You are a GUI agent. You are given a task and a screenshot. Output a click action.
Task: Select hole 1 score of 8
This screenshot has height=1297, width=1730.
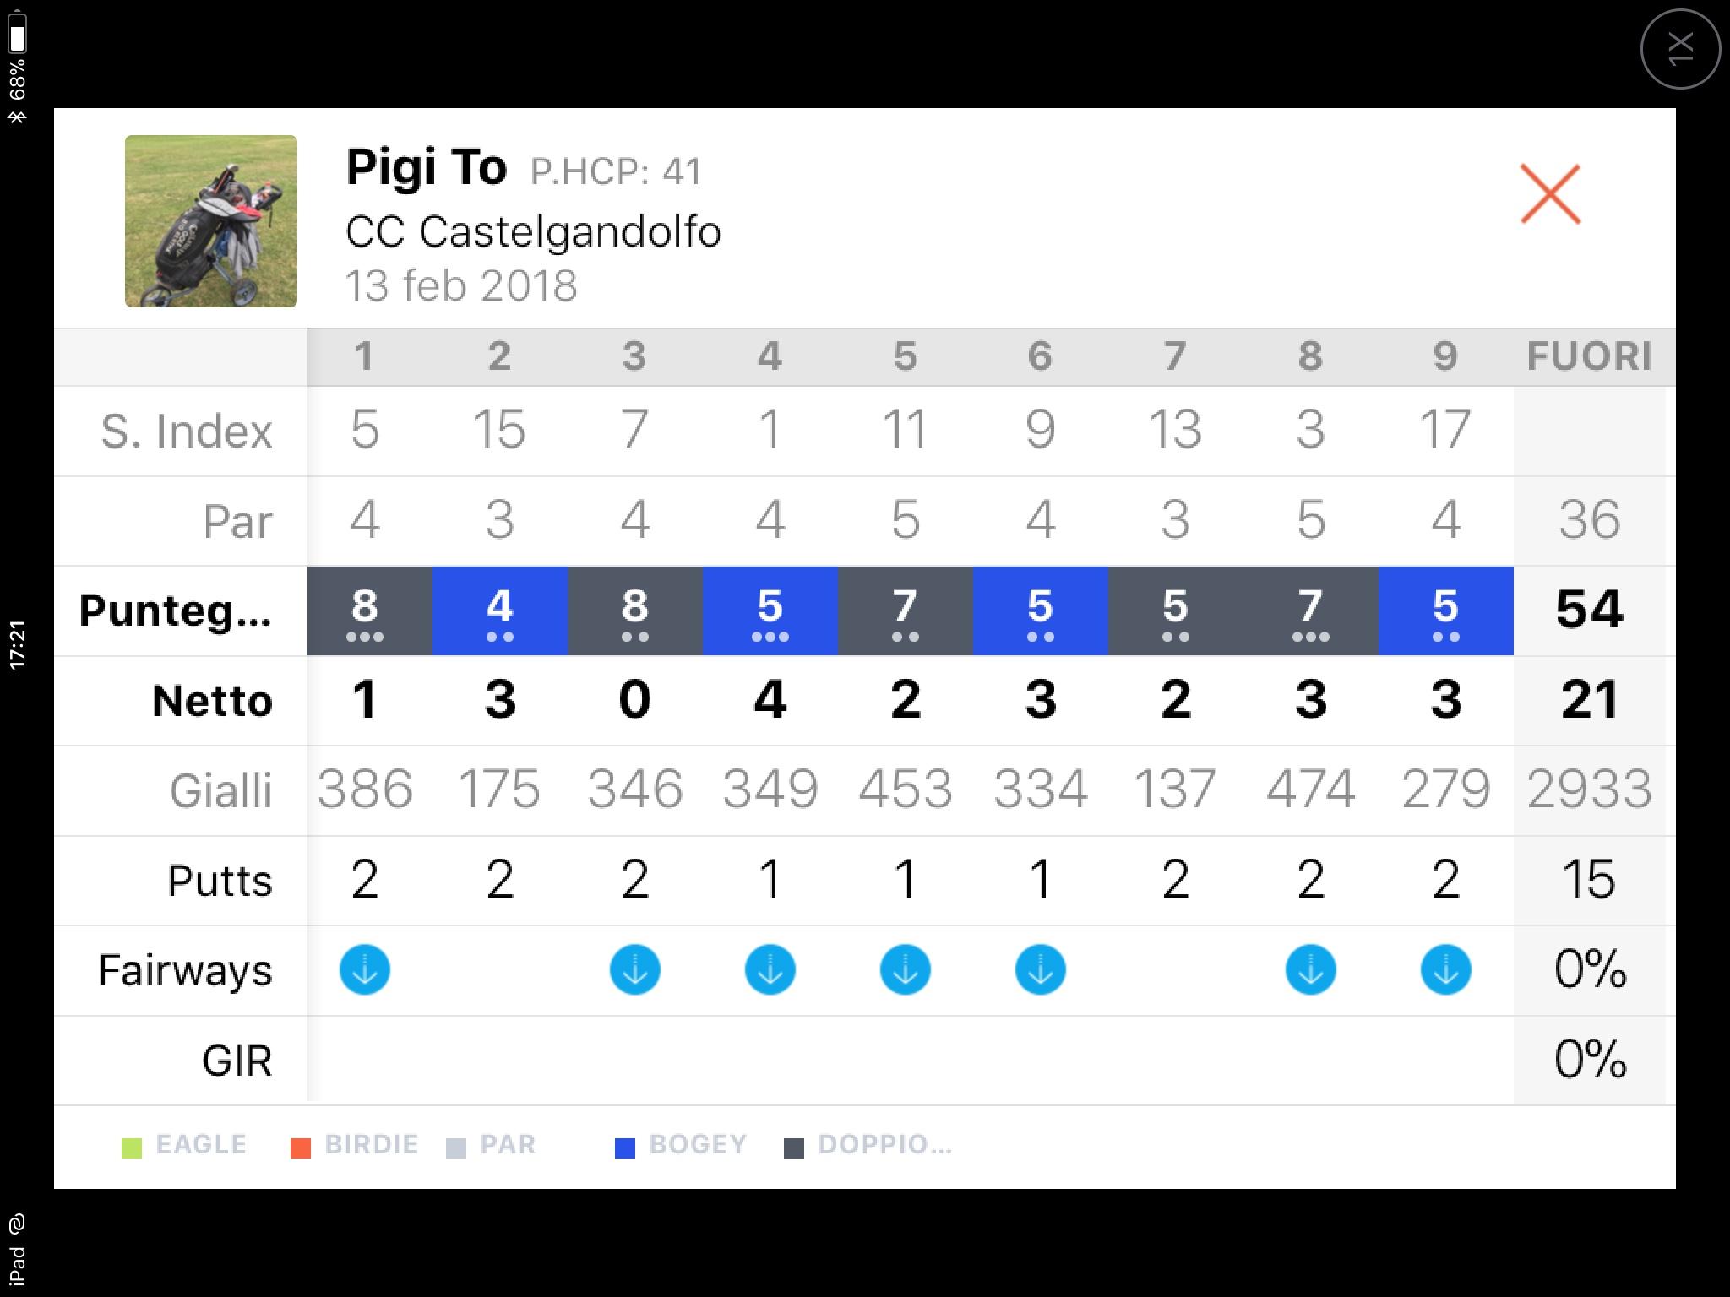coord(365,611)
